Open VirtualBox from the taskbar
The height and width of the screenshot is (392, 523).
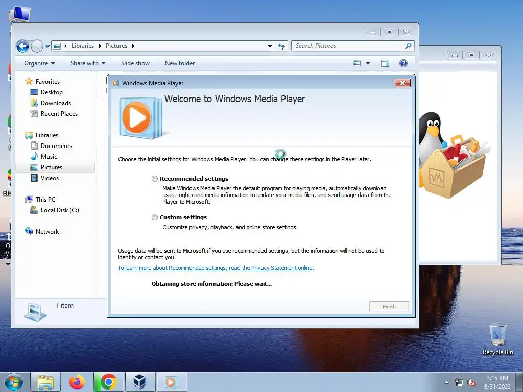point(140,382)
